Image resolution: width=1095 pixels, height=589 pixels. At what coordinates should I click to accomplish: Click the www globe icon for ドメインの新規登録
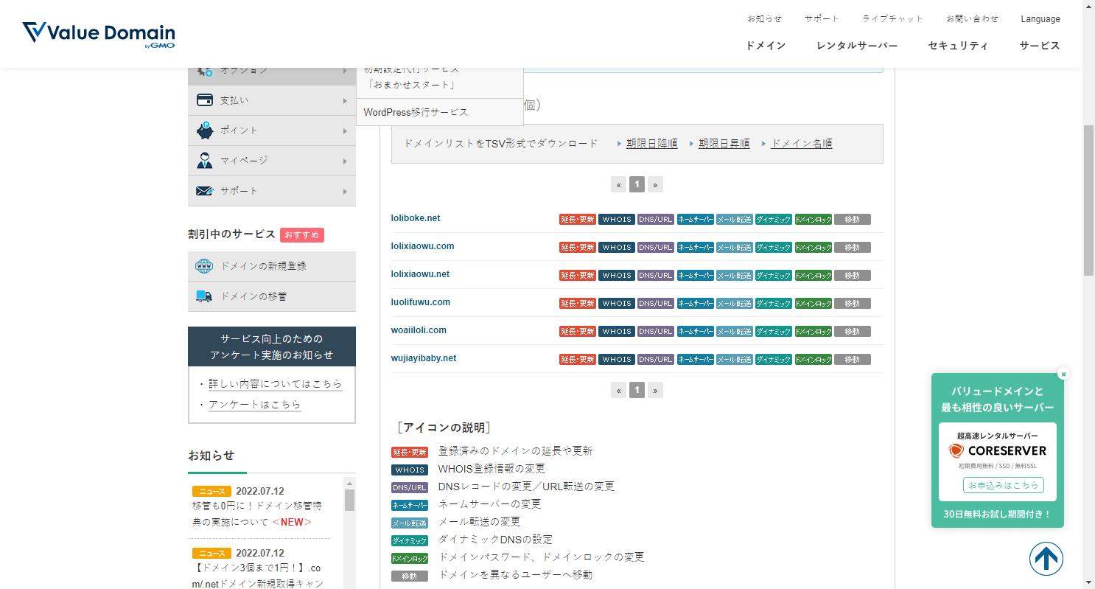click(204, 266)
